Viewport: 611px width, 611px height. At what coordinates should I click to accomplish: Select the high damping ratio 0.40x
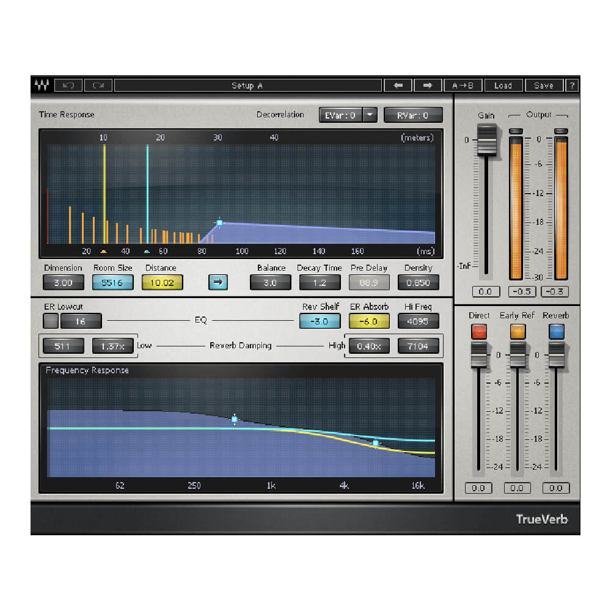pyautogui.click(x=368, y=346)
